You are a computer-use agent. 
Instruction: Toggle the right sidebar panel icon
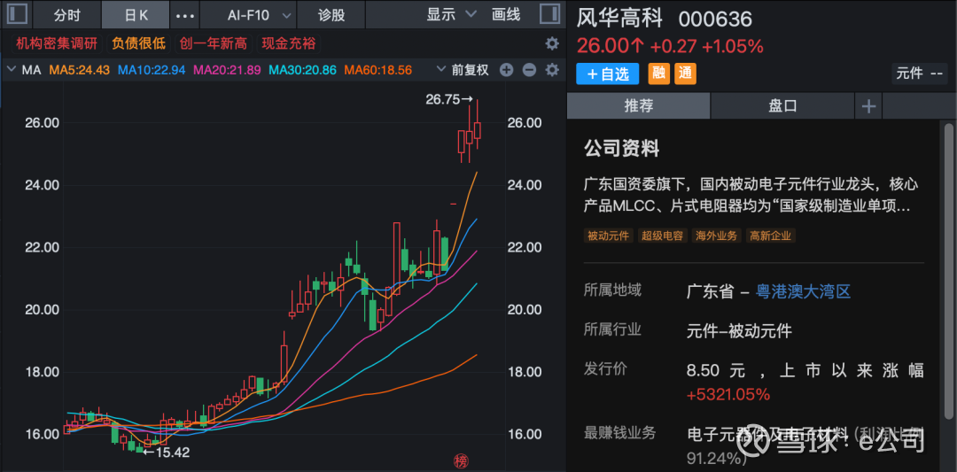point(549,15)
